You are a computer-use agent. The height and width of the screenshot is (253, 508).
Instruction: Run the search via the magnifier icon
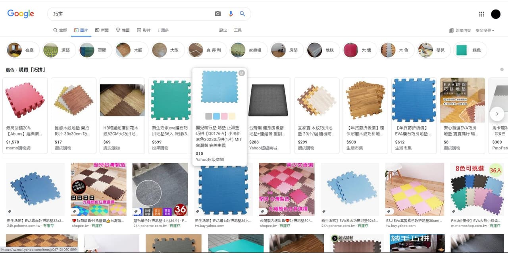point(242,14)
